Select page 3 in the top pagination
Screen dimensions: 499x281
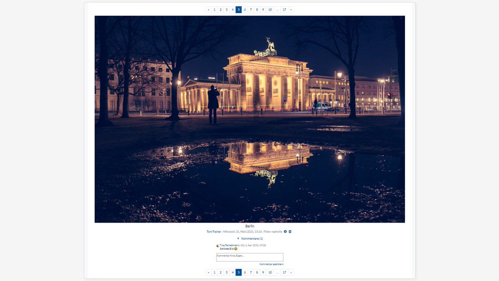click(x=227, y=10)
